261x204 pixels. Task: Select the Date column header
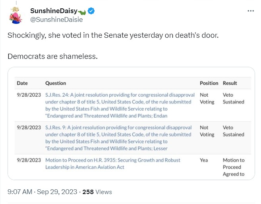point(22,83)
